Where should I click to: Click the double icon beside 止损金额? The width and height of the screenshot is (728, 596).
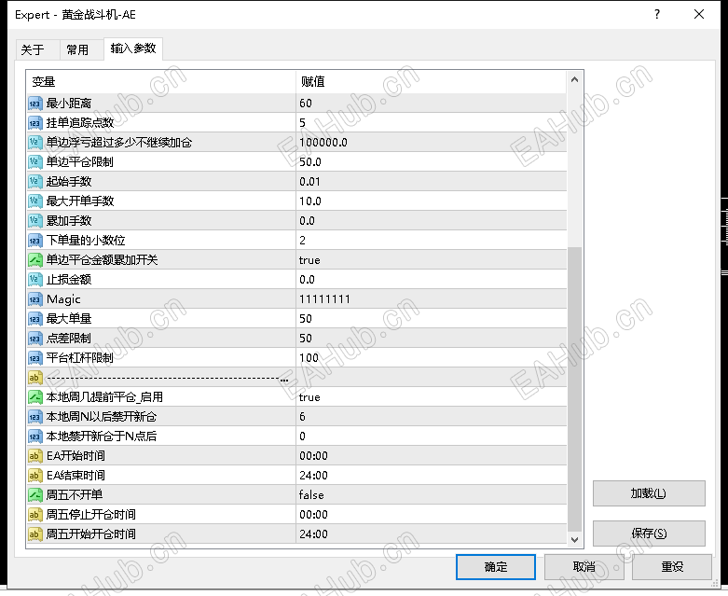[35, 279]
